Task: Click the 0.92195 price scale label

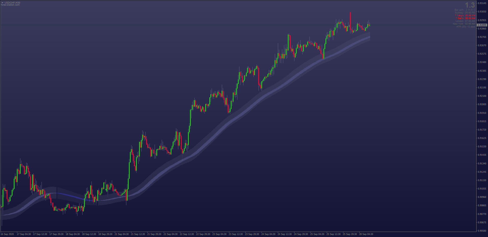Action: (x=482, y=88)
